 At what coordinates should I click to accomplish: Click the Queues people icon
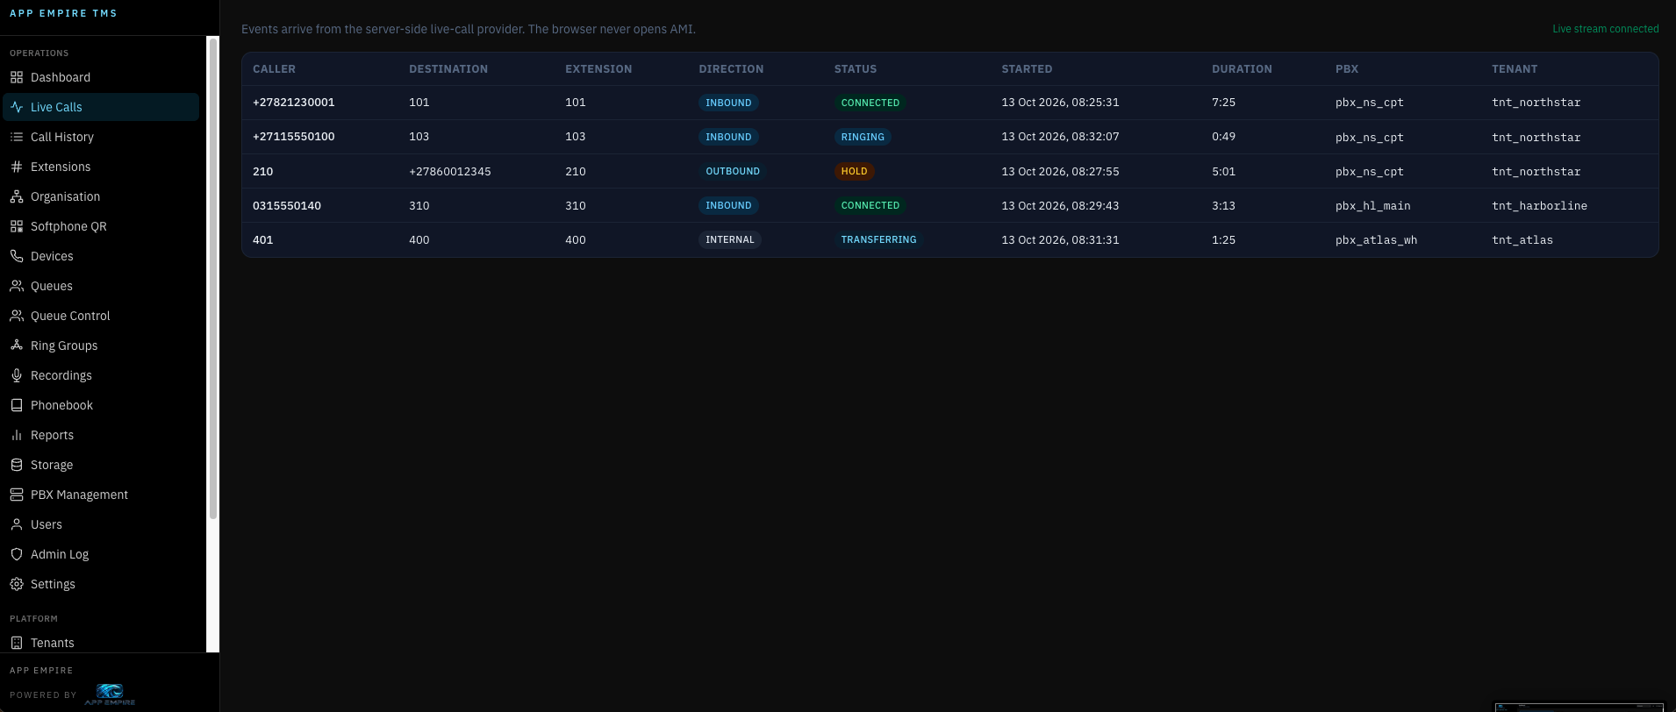(17, 286)
